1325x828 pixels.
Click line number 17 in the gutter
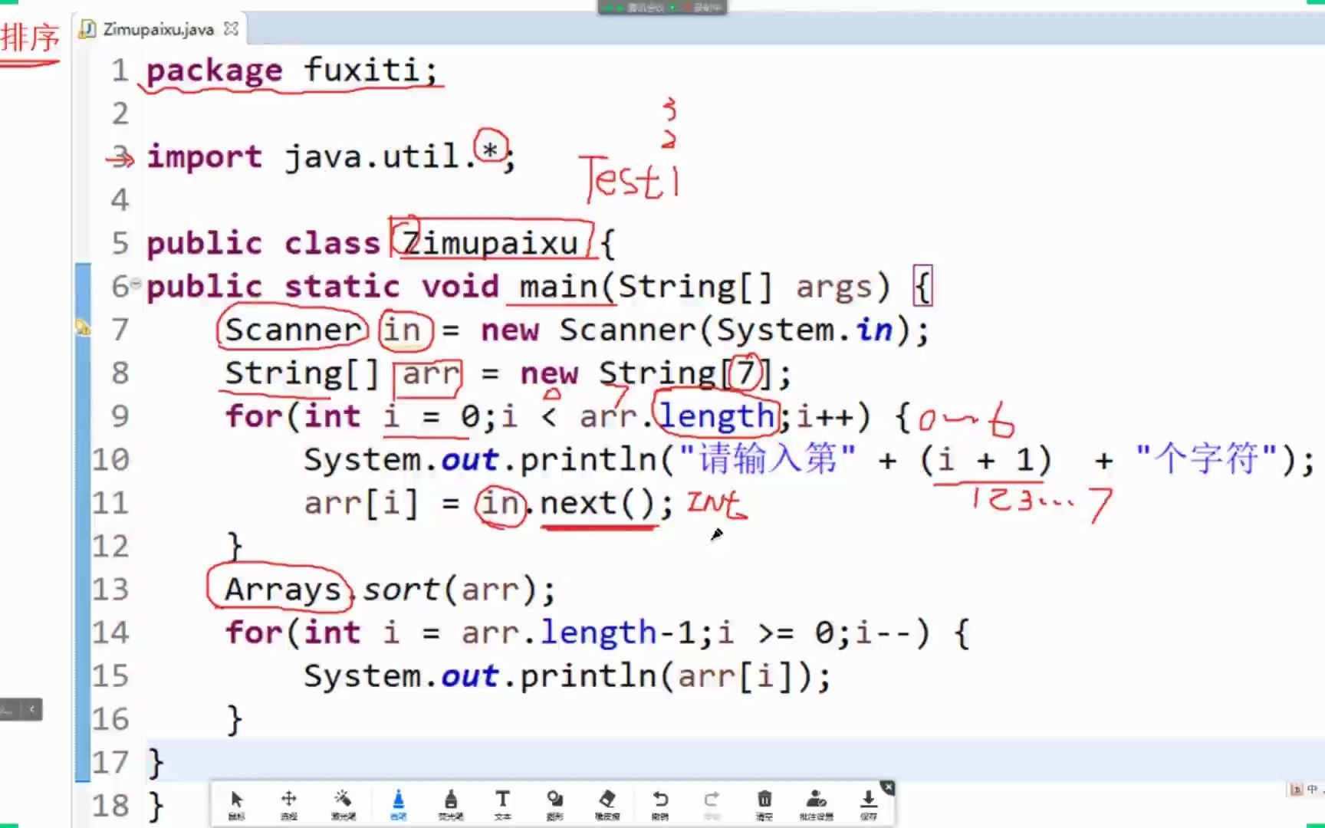pyautogui.click(x=110, y=762)
